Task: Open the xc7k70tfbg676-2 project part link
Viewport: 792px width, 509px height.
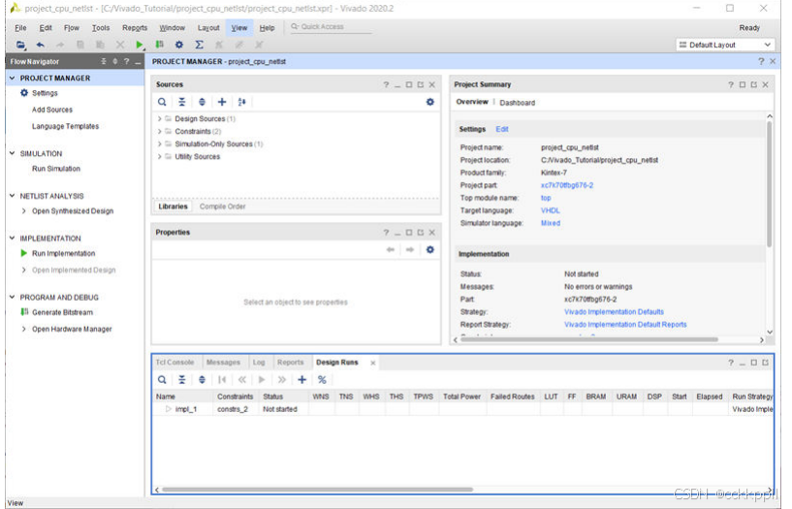Action: point(567,185)
